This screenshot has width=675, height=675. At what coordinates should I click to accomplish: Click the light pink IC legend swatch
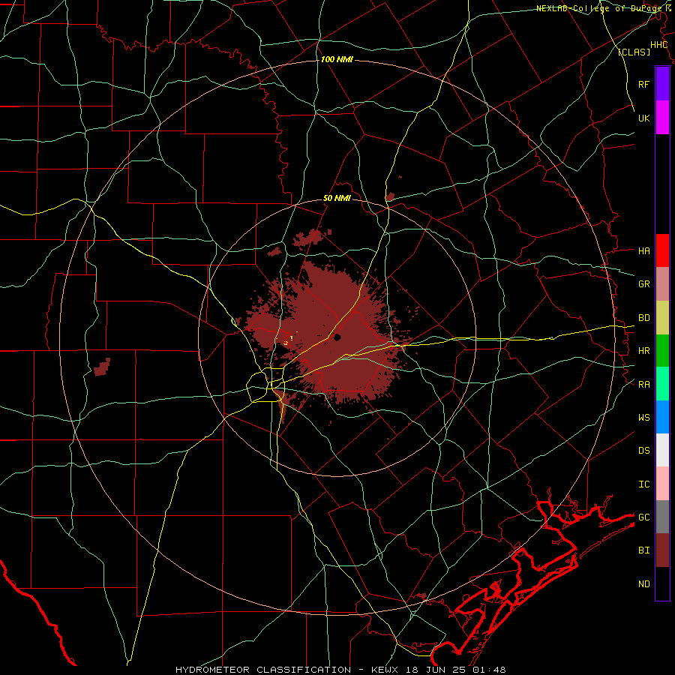tap(662, 484)
